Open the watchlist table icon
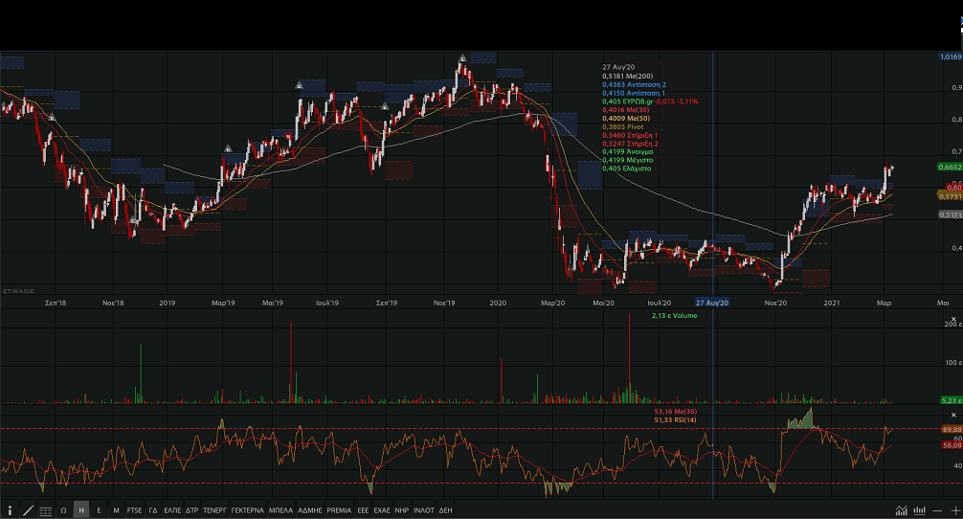Image resolution: width=963 pixels, height=519 pixels. [x=46, y=510]
